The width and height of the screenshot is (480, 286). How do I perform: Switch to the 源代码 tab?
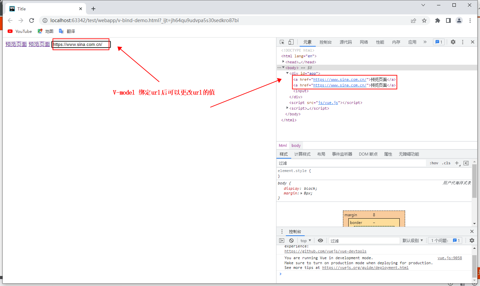tap(346, 42)
